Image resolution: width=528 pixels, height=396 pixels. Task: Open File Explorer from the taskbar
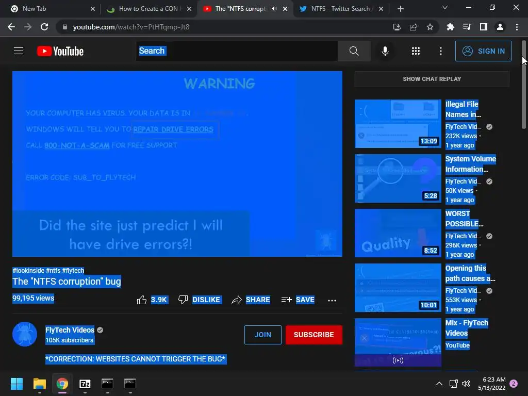tap(39, 383)
